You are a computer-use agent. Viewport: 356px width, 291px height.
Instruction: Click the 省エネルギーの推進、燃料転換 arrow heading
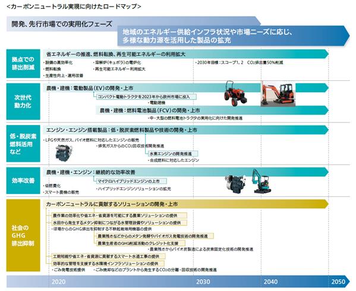tap(116, 54)
